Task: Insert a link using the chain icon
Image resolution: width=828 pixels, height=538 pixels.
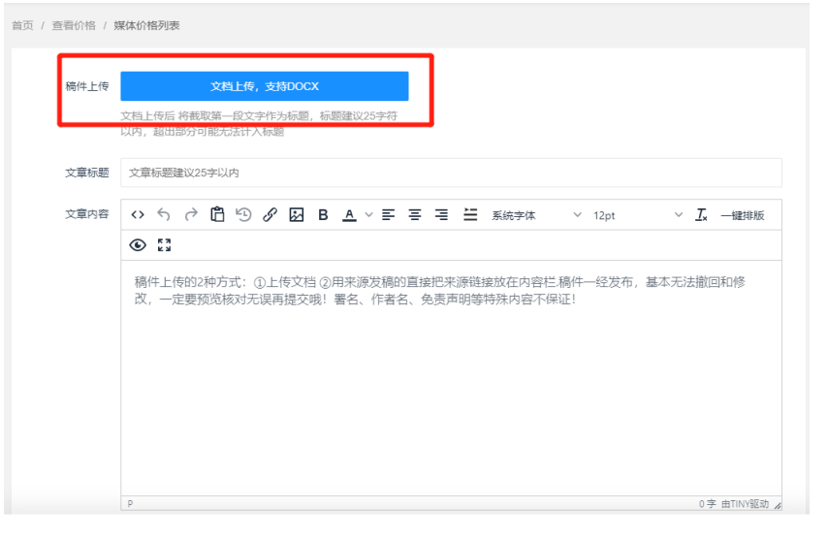Action: point(271,215)
